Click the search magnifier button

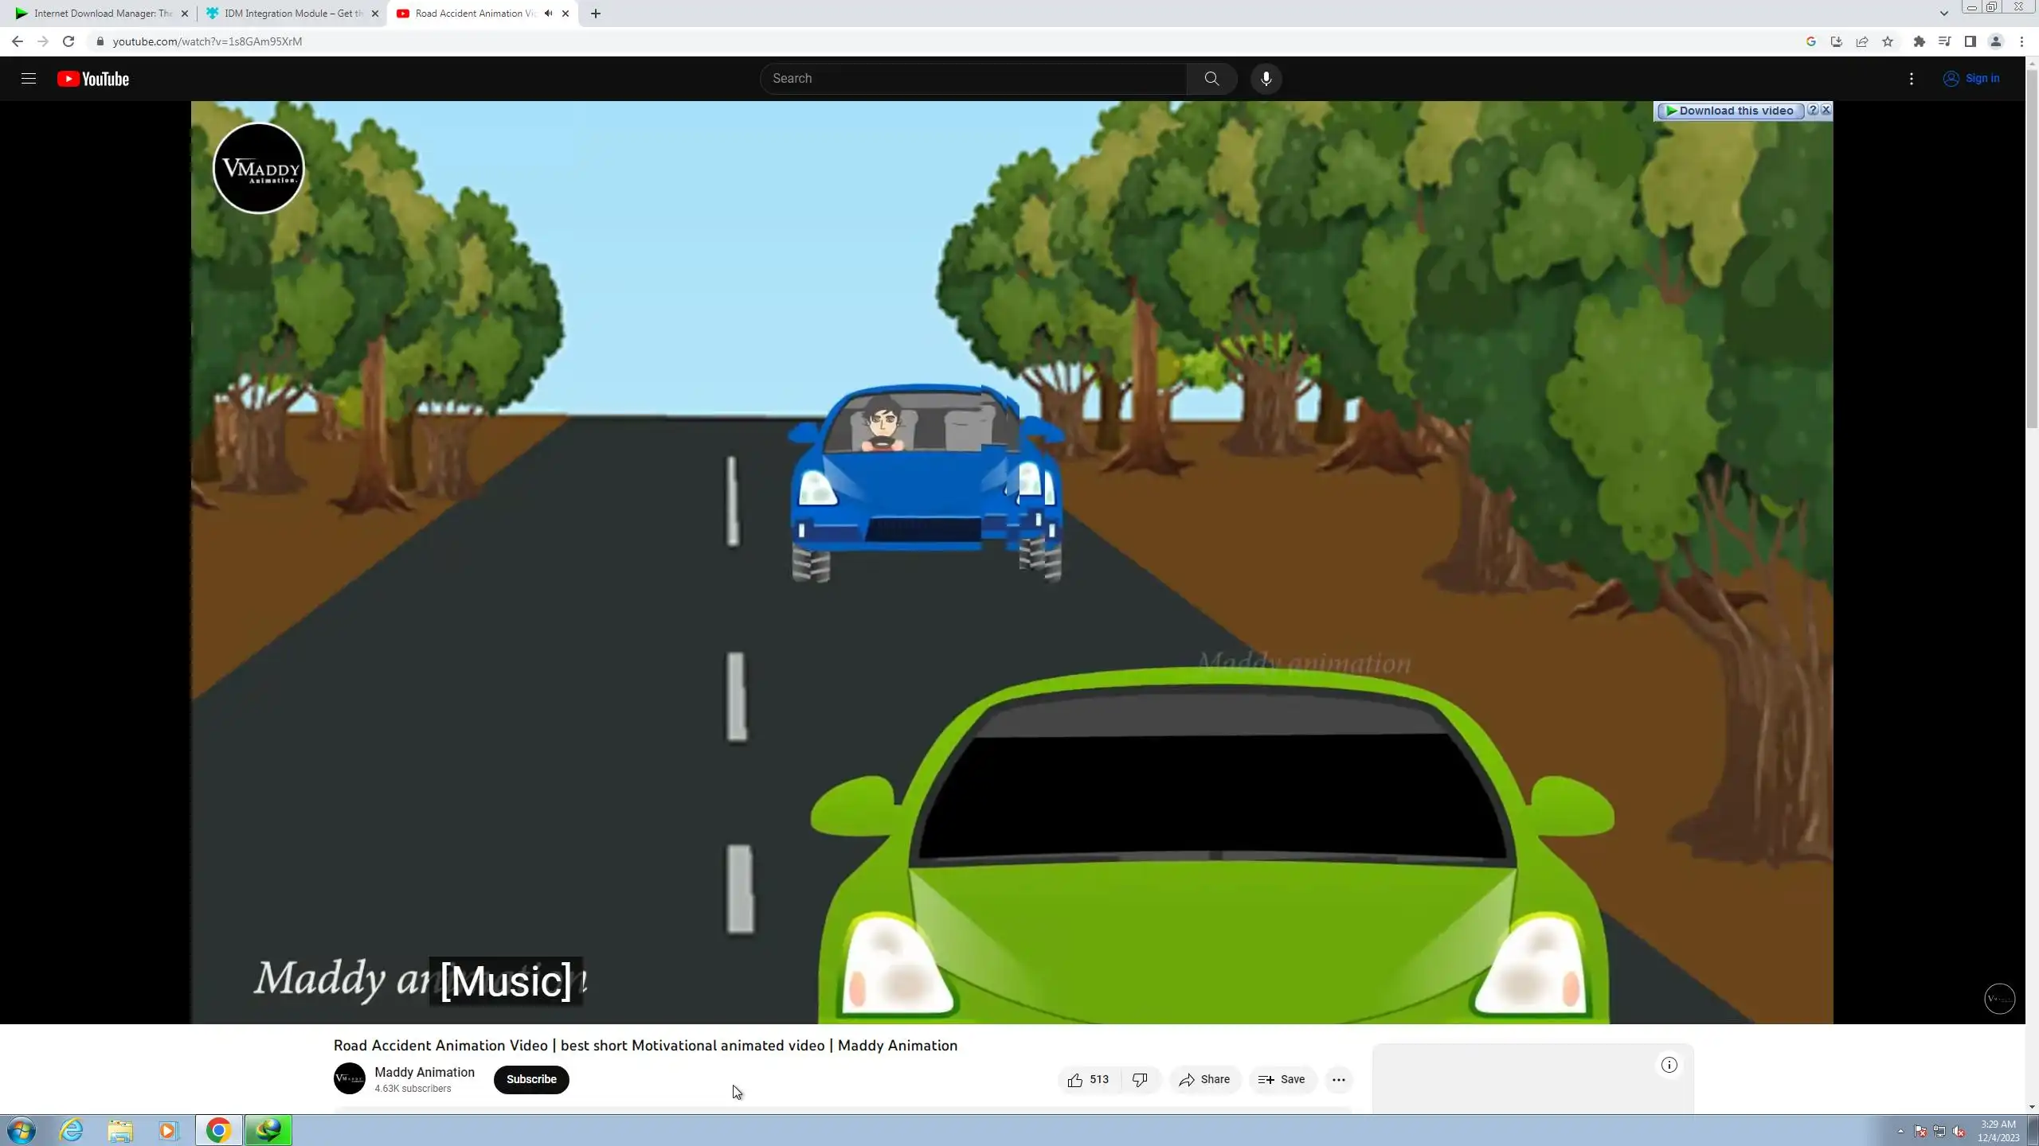tap(1211, 78)
